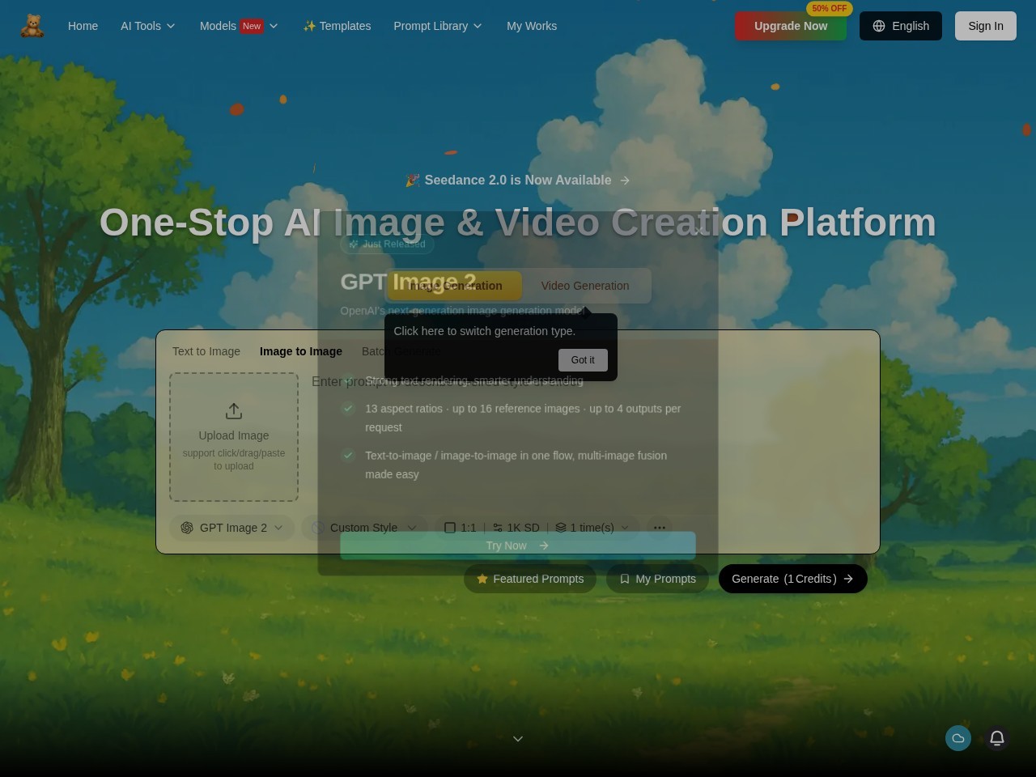
Task: Click the Upload Image drop area
Action: click(234, 437)
